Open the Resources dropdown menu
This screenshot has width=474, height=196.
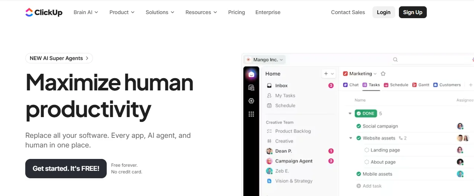(x=201, y=12)
